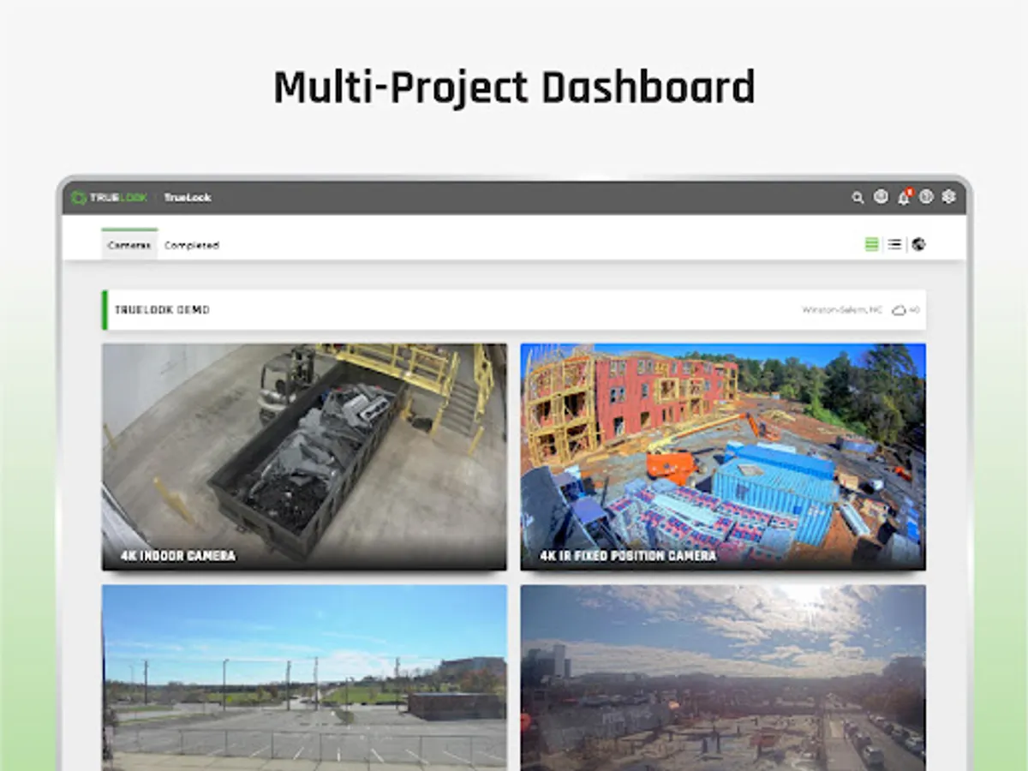1028x771 pixels.
Task: Click the Winston-Salem, NC location text
Action: pyautogui.click(x=842, y=310)
